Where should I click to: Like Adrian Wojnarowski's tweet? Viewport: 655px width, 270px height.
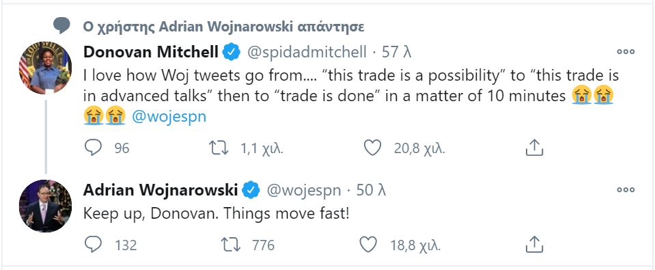(x=368, y=245)
